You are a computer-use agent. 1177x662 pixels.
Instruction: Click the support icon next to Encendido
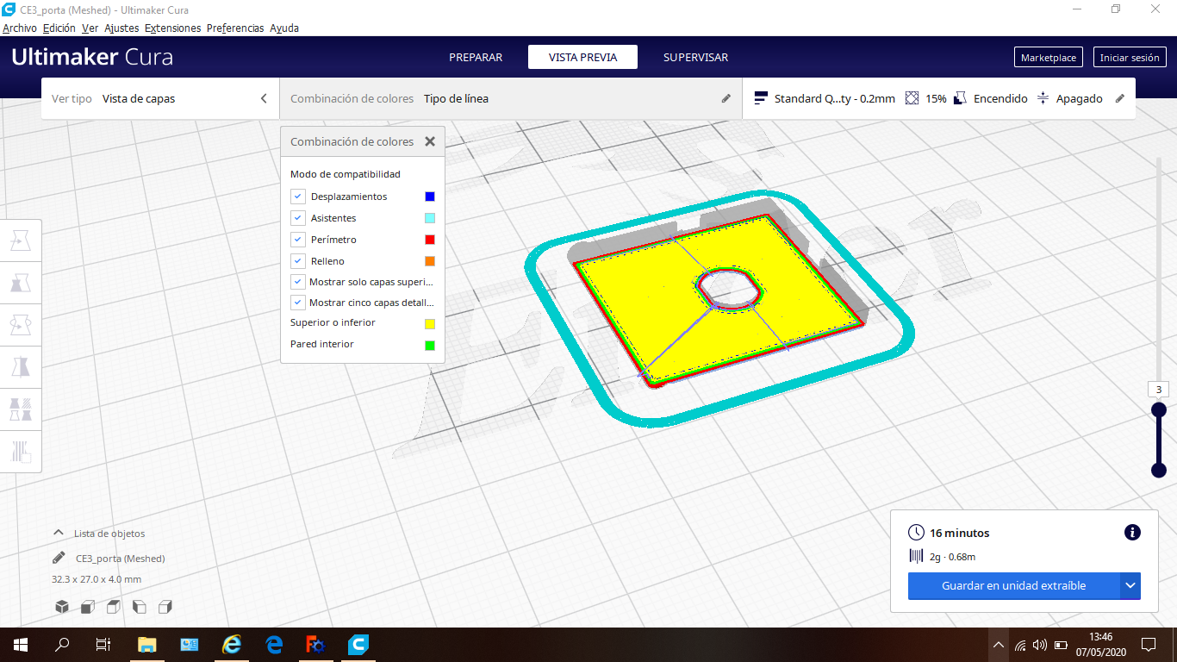(x=961, y=98)
